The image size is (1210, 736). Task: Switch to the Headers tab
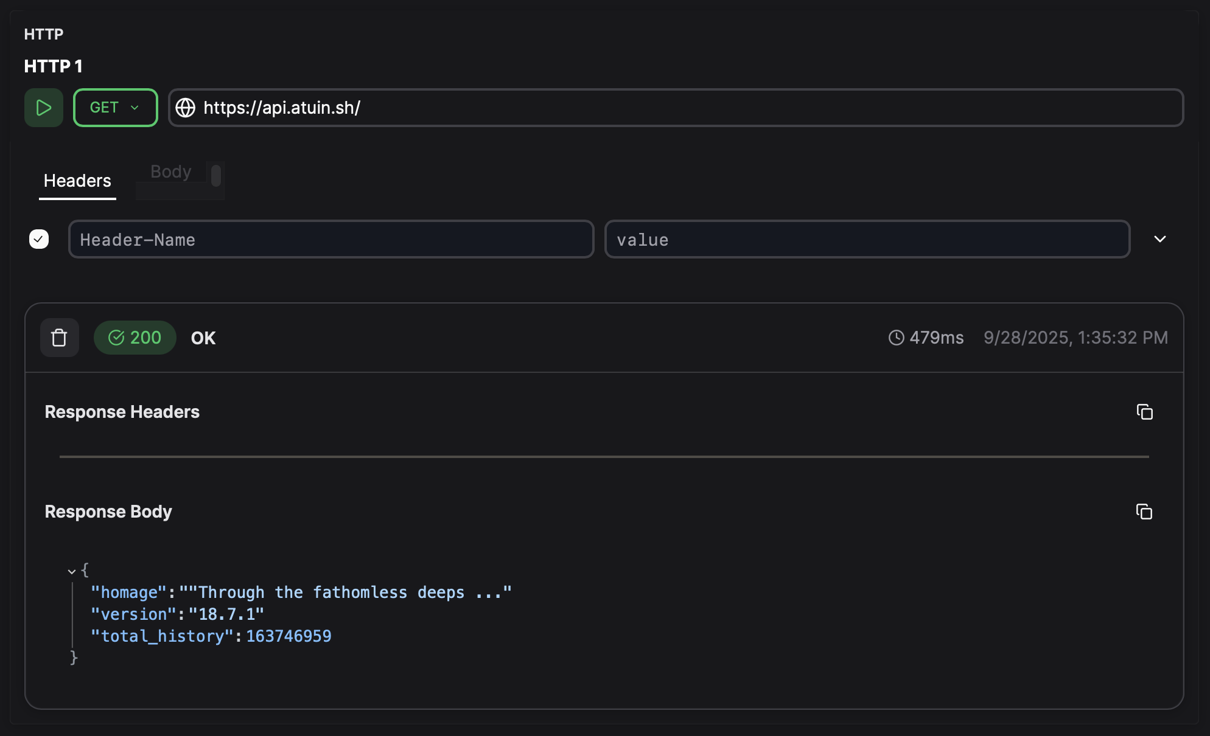tap(77, 181)
